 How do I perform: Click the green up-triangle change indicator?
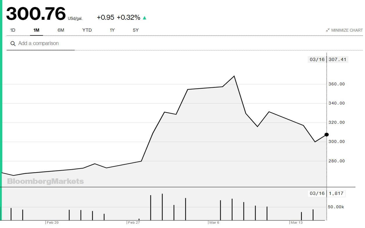pos(145,18)
